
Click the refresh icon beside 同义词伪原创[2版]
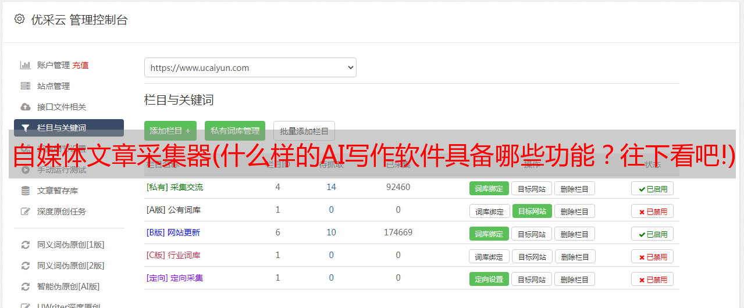pyautogui.click(x=26, y=266)
